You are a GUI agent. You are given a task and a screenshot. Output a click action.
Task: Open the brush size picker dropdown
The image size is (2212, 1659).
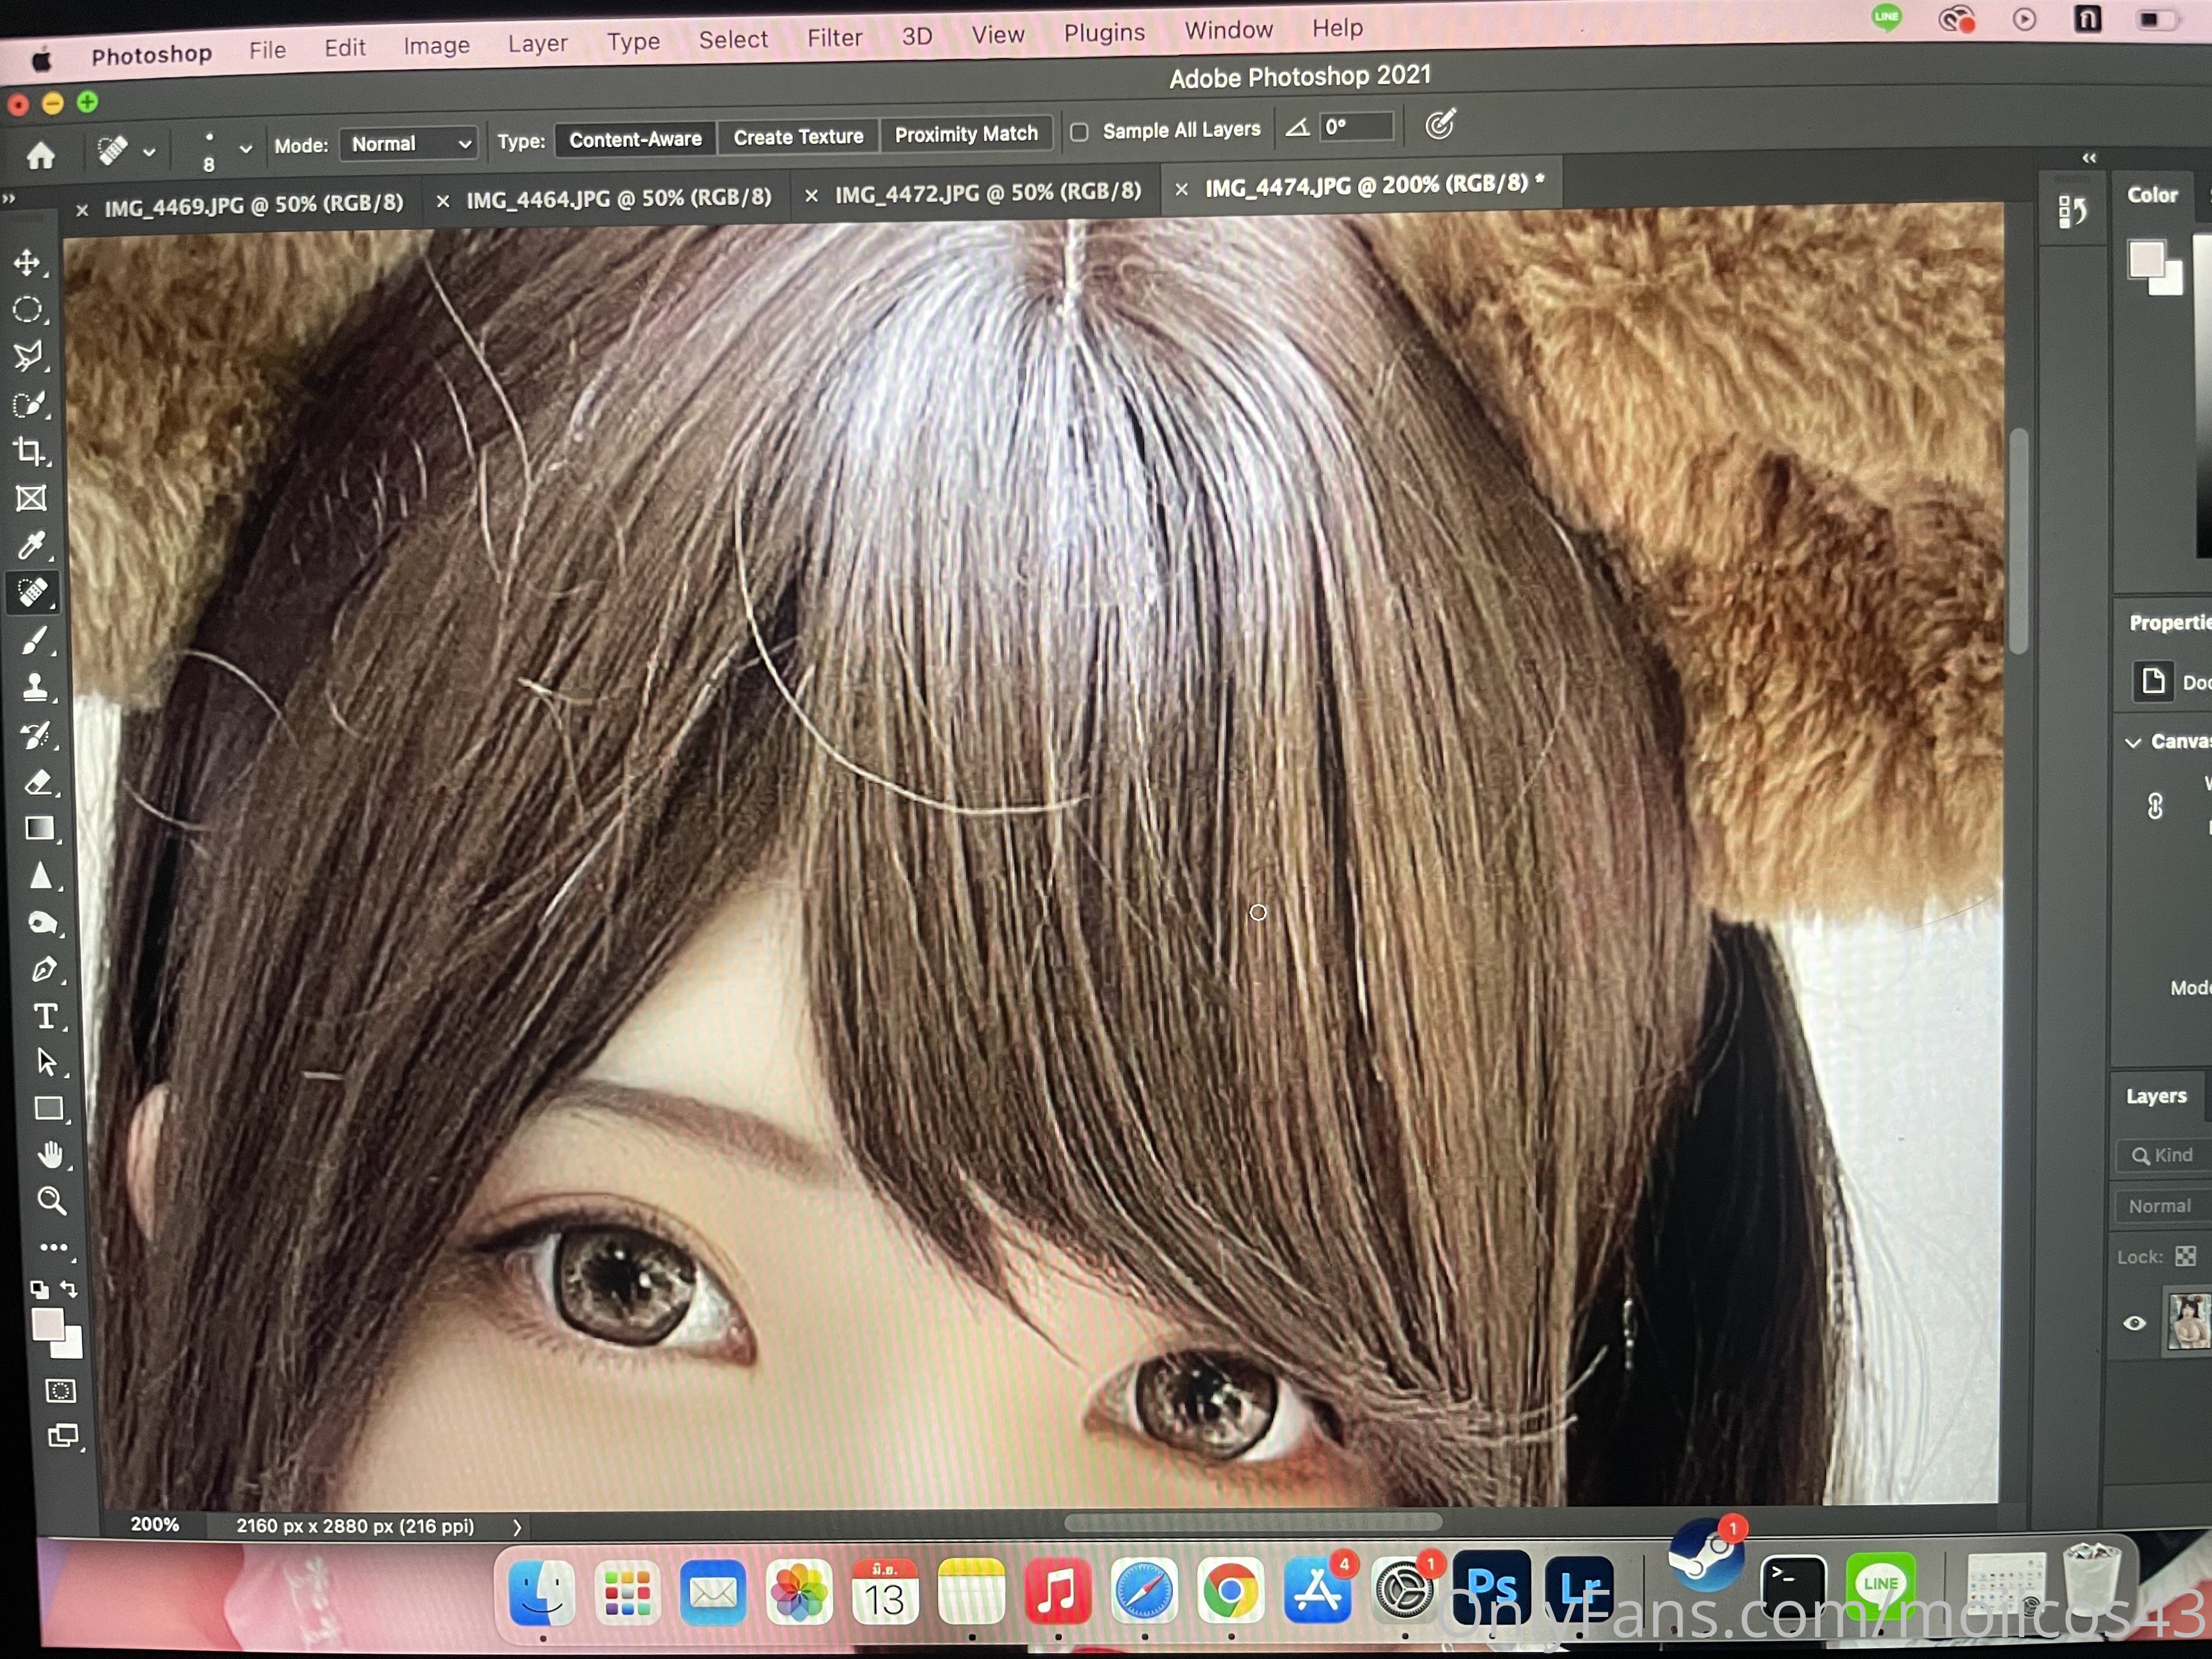(x=245, y=149)
